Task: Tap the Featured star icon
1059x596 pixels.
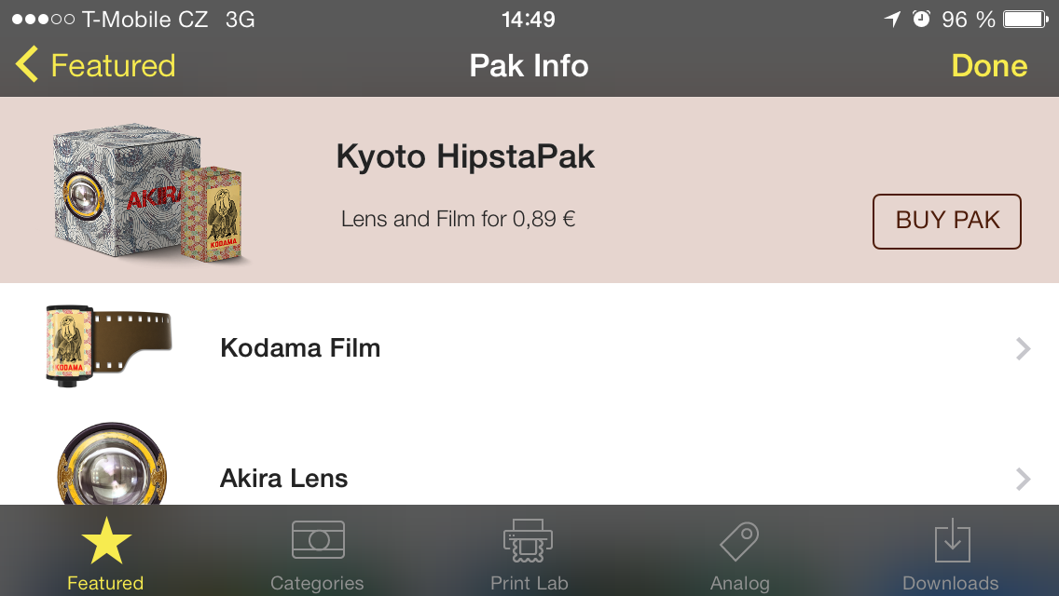Action: point(106,542)
